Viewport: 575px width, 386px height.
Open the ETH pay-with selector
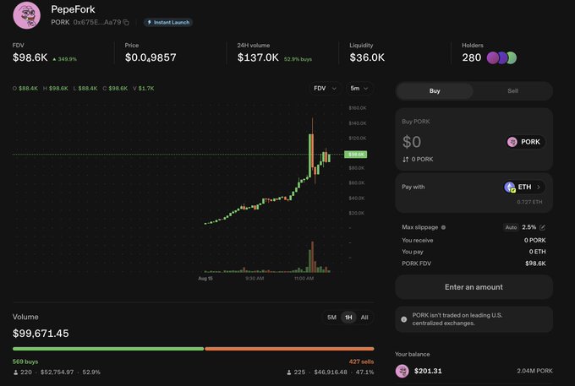[x=524, y=187]
